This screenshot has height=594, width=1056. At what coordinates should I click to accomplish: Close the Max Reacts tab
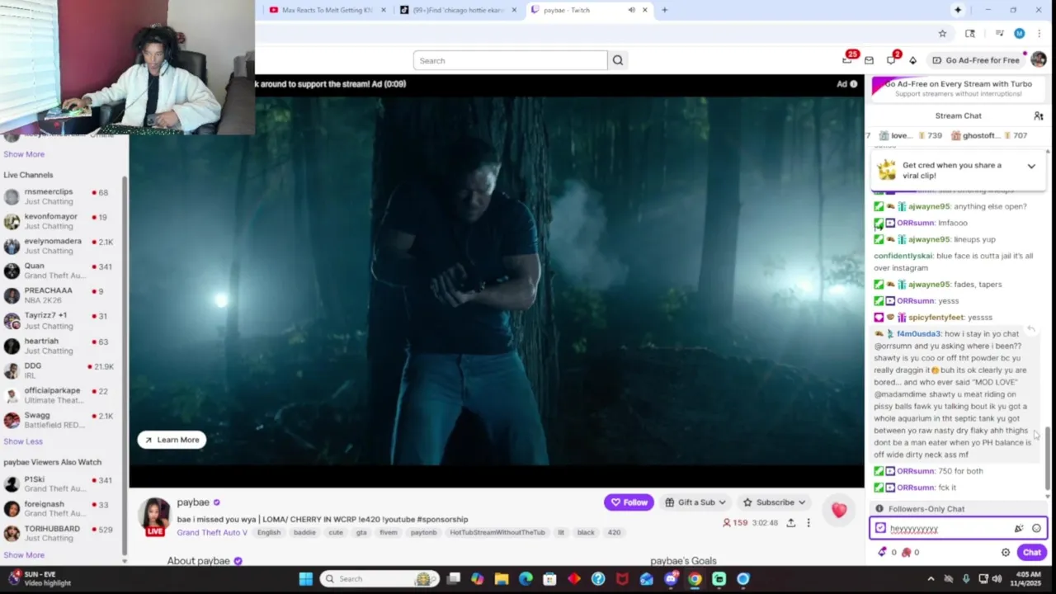pyautogui.click(x=384, y=10)
